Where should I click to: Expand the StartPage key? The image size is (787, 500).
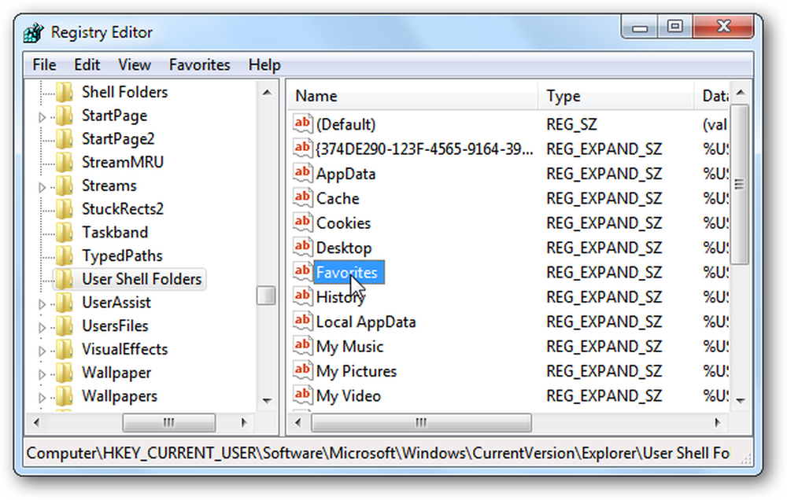point(42,117)
